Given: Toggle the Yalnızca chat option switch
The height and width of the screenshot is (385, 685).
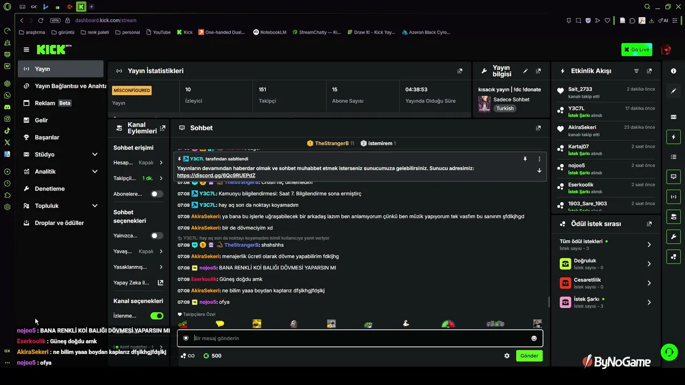Looking at the screenshot, I should point(157,236).
